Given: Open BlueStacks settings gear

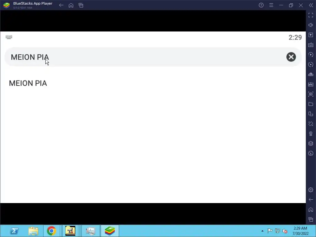Looking at the screenshot, I should tap(311, 190).
